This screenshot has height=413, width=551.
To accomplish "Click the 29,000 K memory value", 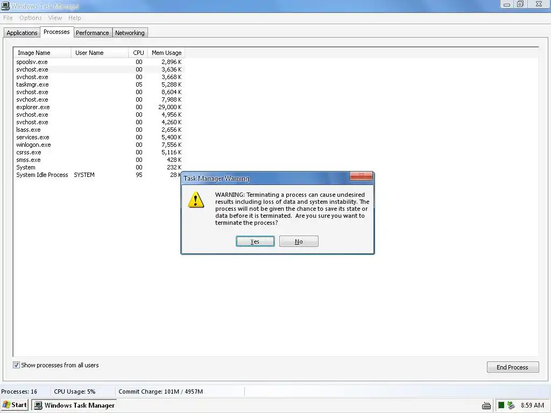I will tap(169, 107).
